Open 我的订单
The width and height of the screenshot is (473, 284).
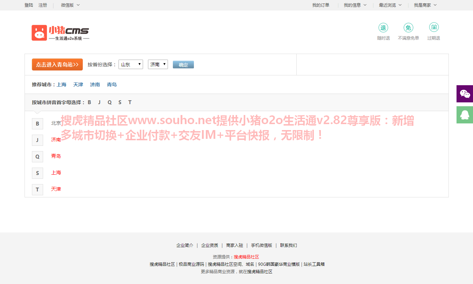[321, 5]
